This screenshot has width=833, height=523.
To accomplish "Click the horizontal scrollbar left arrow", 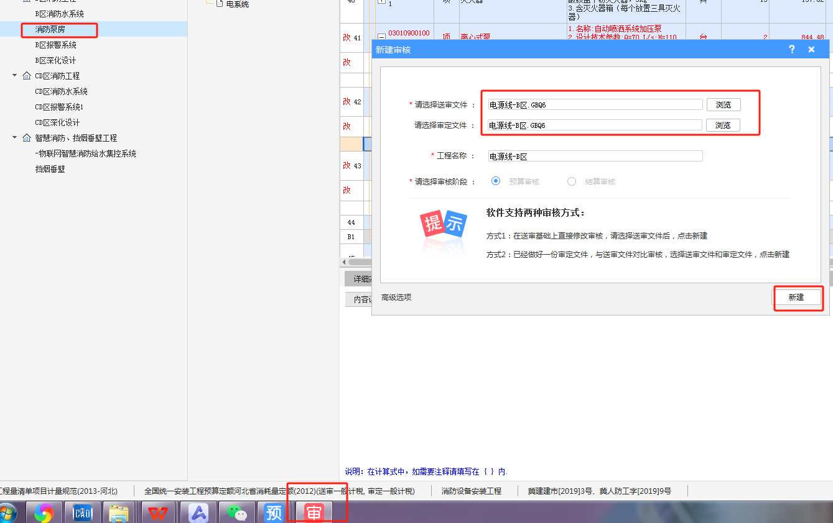I will [x=344, y=263].
